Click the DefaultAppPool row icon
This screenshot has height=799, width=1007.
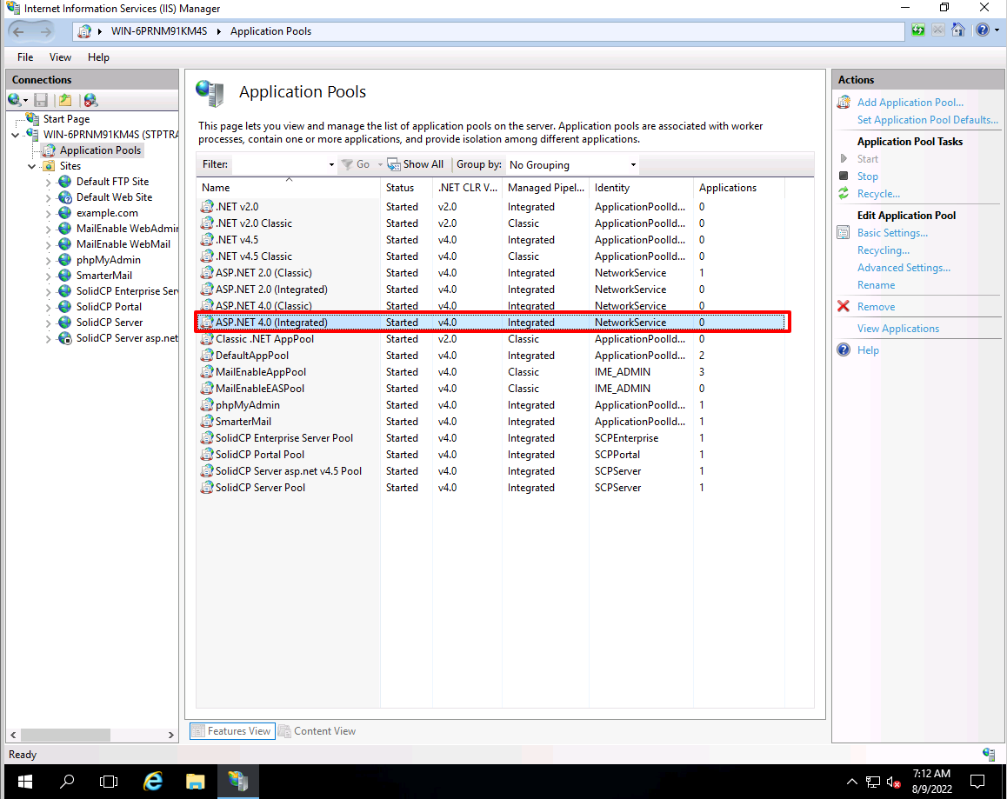tap(207, 356)
